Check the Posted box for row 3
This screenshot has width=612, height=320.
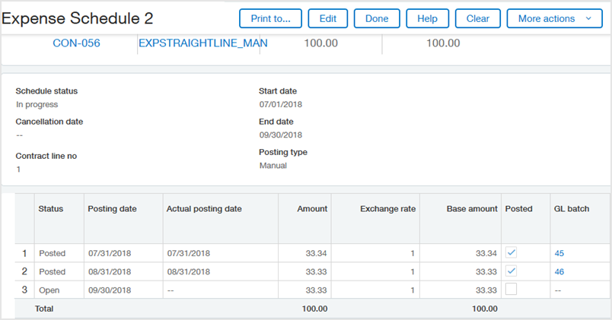point(511,290)
